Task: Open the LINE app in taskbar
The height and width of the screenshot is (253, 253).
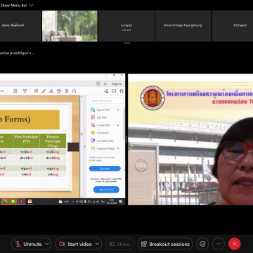Action: tap(13, 202)
